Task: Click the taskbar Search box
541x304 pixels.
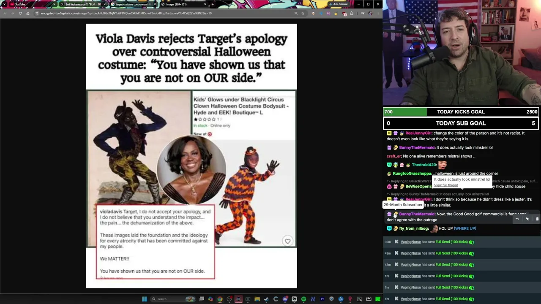Action: pyautogui.click(x=173, y=299)
